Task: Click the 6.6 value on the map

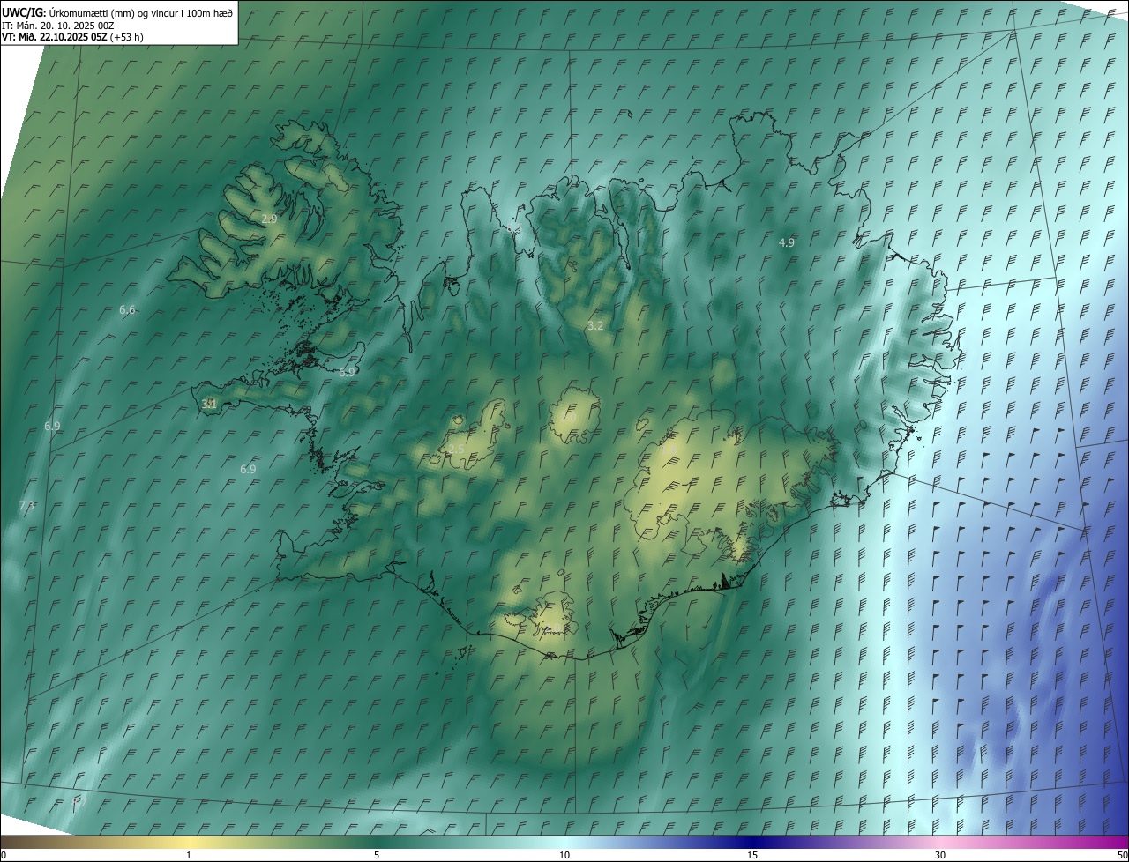Action: (127, 309)
